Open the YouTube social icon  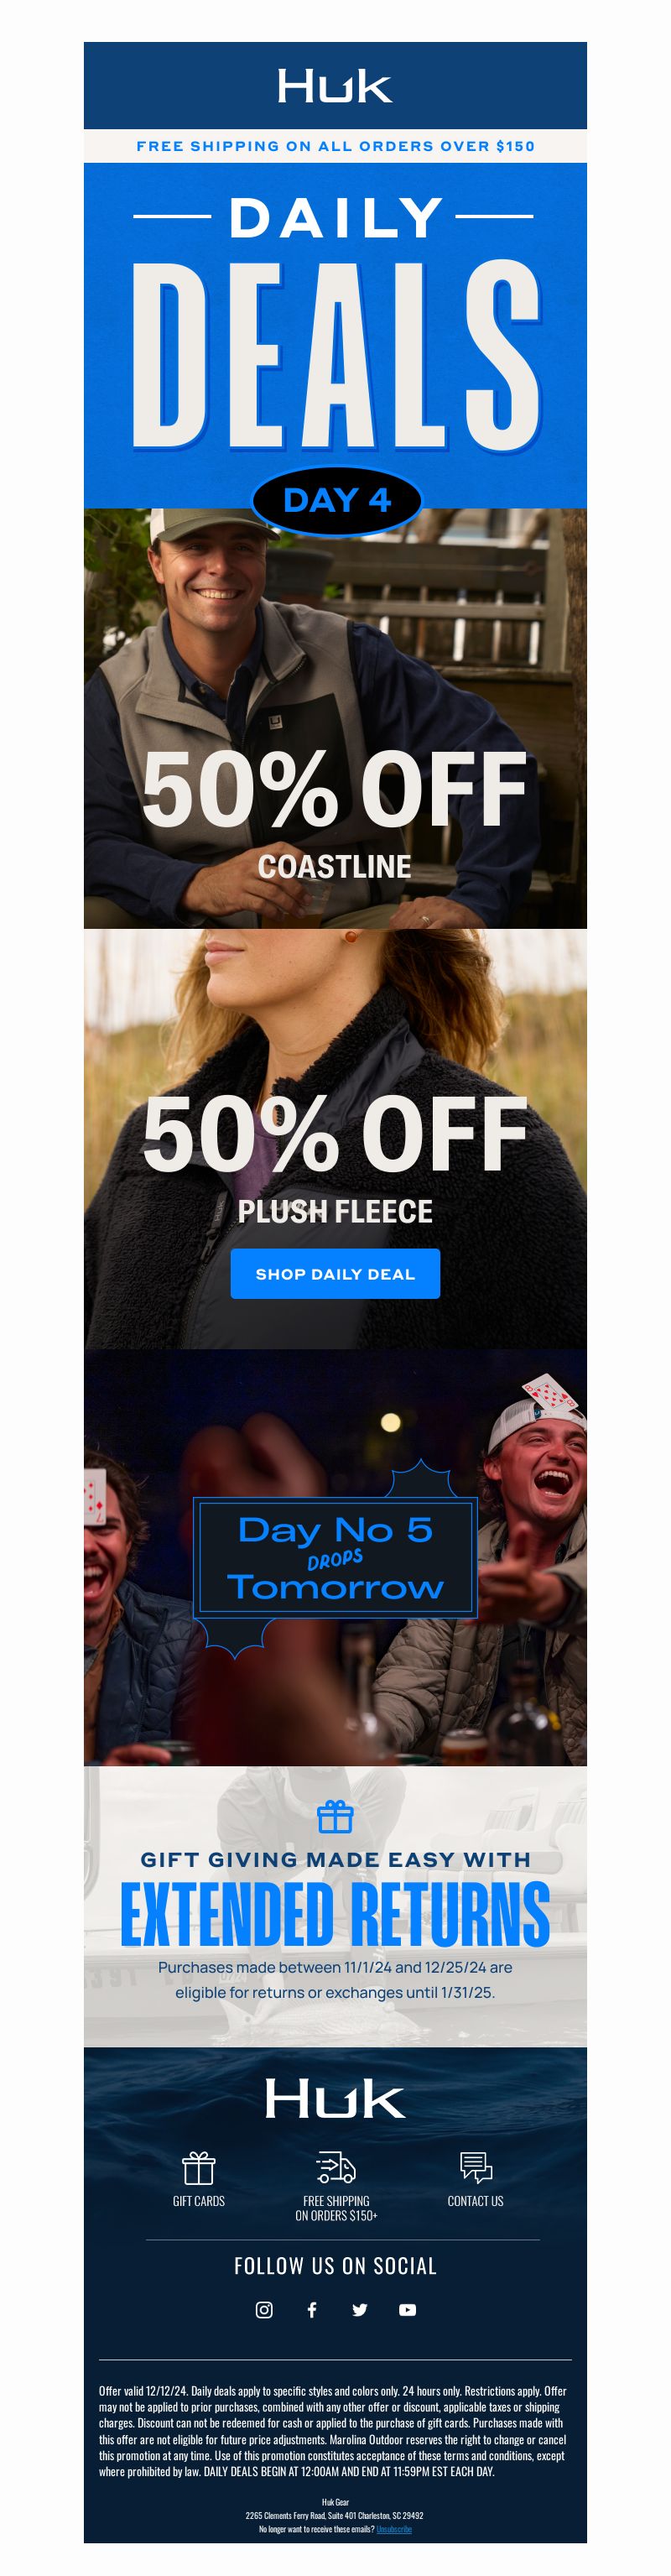[x=407, y=2309]
